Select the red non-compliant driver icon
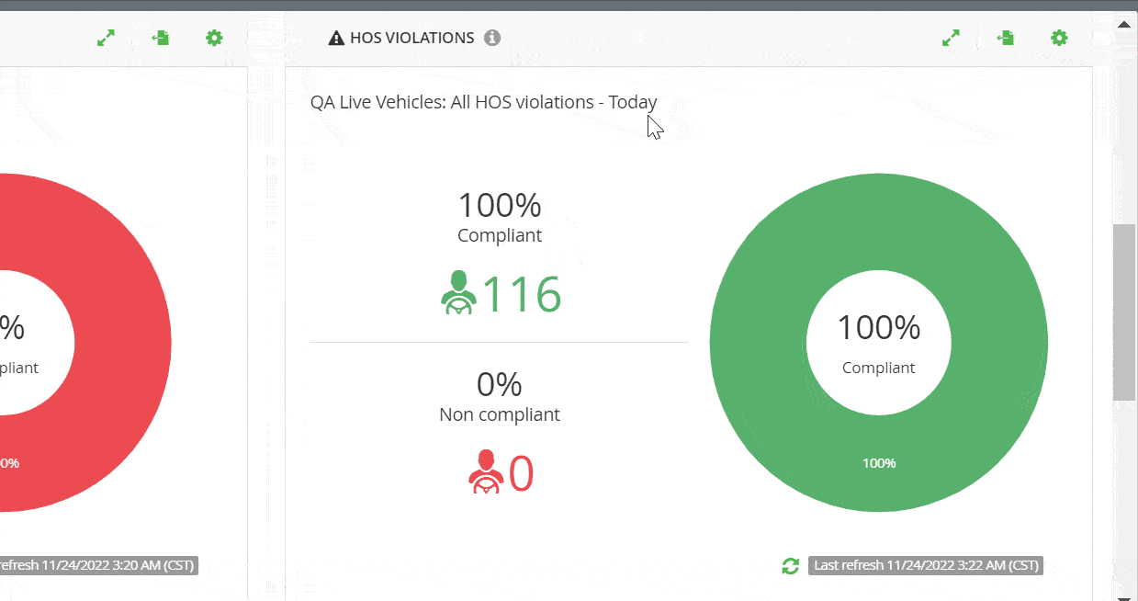Image resolution: width=1138 pixels, height=601 pixels. [486, 472]
